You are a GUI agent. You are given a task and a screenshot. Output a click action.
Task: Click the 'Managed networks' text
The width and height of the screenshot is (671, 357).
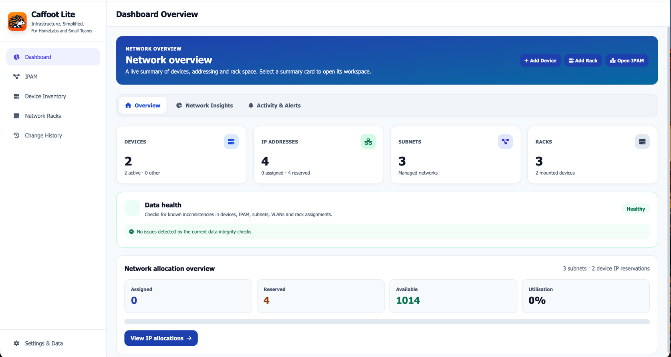tap(418, 173)
